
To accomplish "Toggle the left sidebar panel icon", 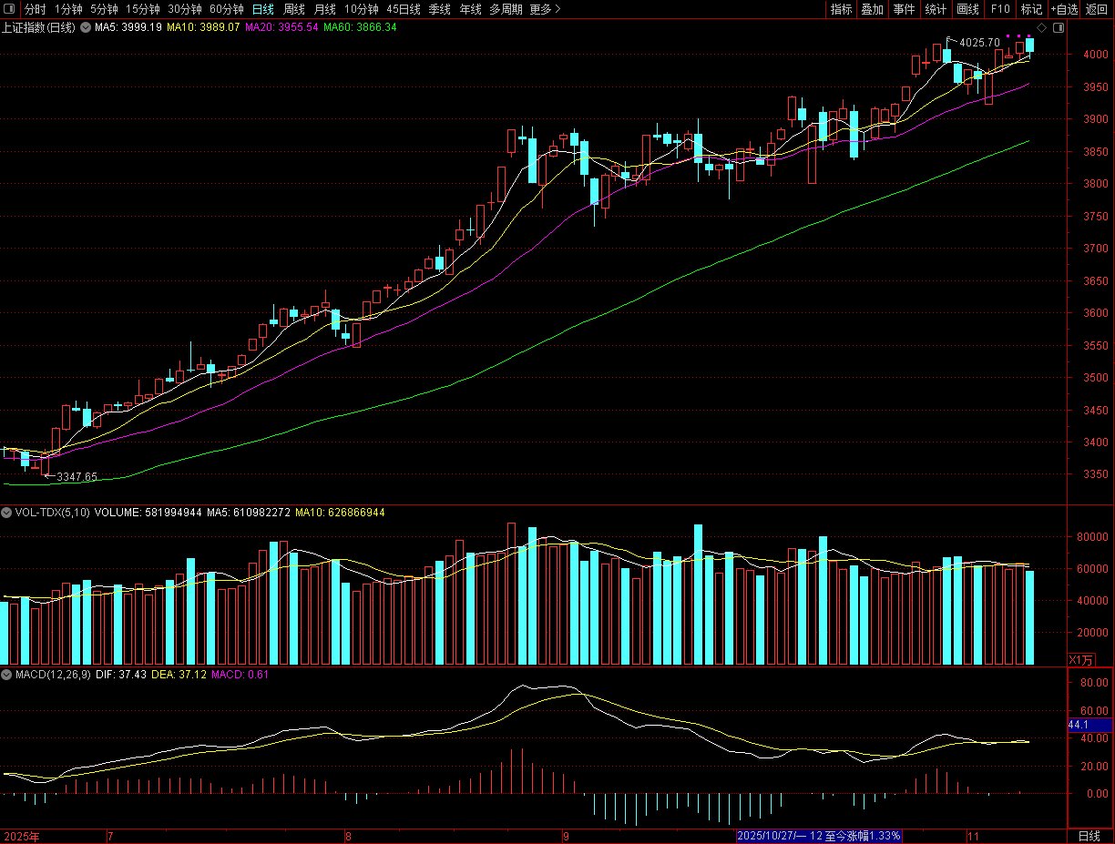I will [9, 9].
